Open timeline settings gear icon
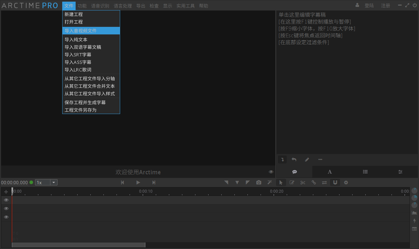Image resolution: width=419 pixels, height=249 pixels. tap(346, 182)
